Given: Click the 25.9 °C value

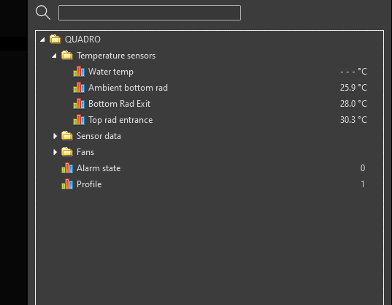Looking at the screenshot, I should click(x=353, y=88).
